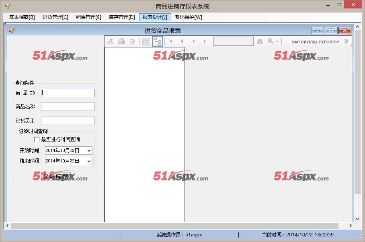This screenshot has width=365, height=242.
Task: Close the 进货商品报表 child window
Action: click(345, 31)
